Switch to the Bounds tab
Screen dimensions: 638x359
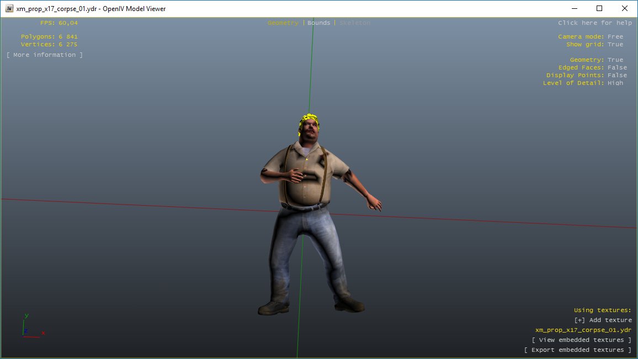click(318, 23)
